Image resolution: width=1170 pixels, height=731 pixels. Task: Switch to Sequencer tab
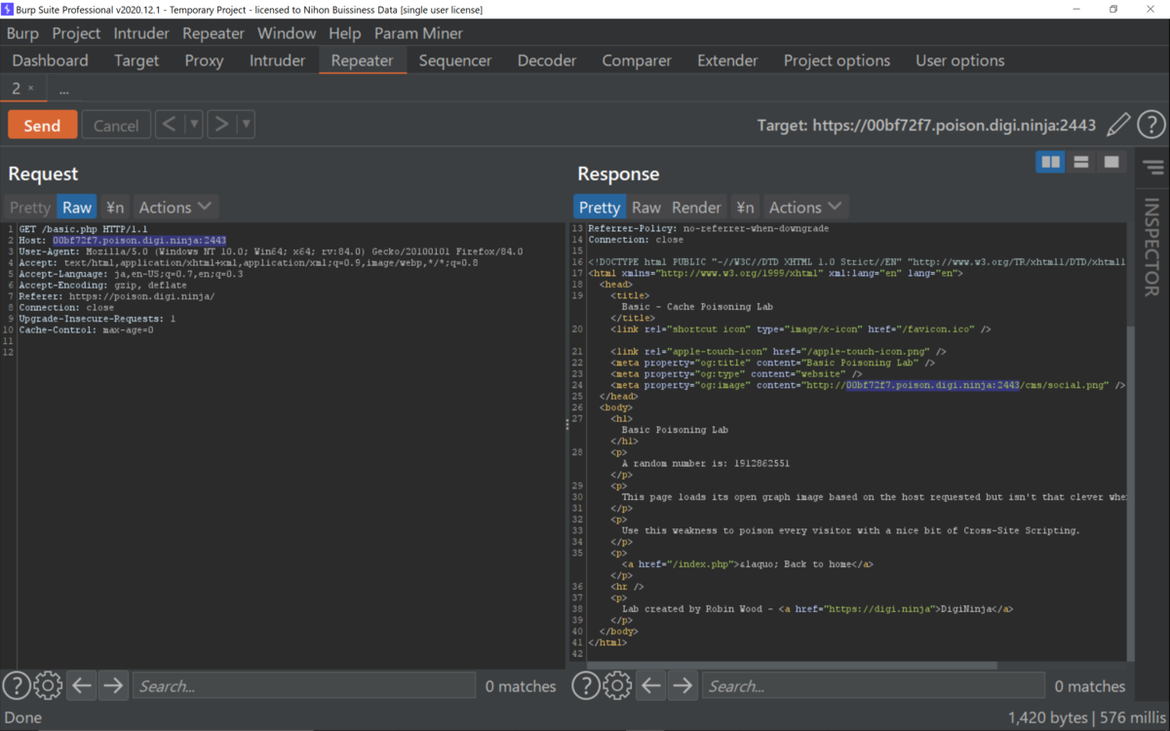coord(455,60)
